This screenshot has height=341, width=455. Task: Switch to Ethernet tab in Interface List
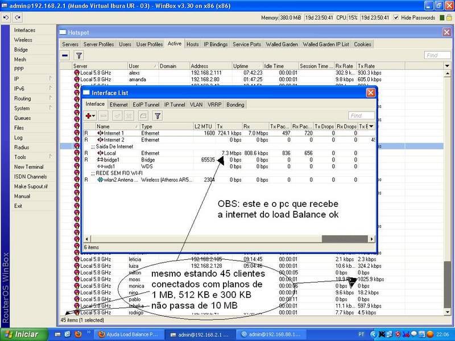(118, 105)
